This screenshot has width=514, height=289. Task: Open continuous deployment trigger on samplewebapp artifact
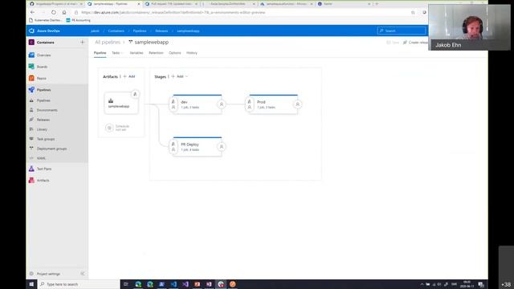click(135, 95)
